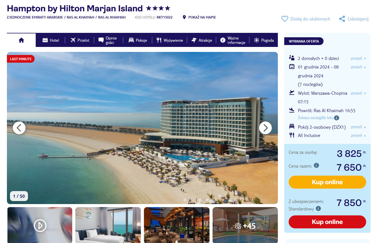
Task: Play the video thumbnail below the gallery
Action: (40, 226)
